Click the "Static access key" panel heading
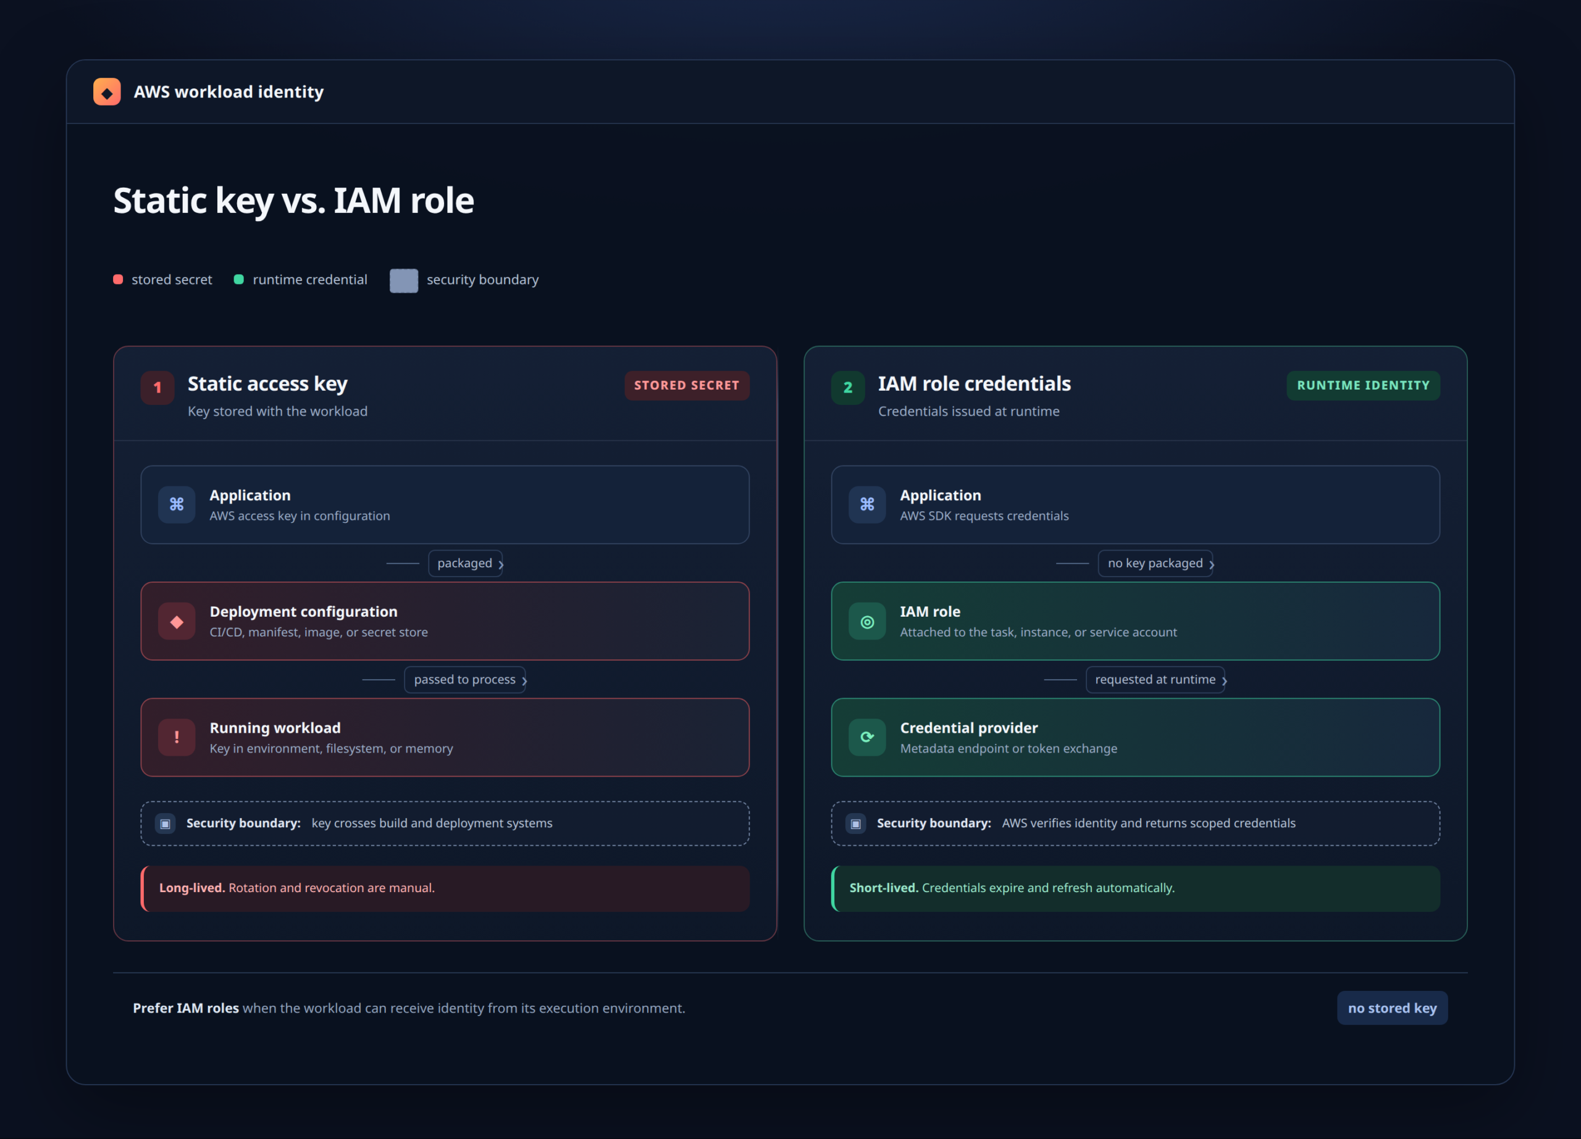 (x=267, y=384)
